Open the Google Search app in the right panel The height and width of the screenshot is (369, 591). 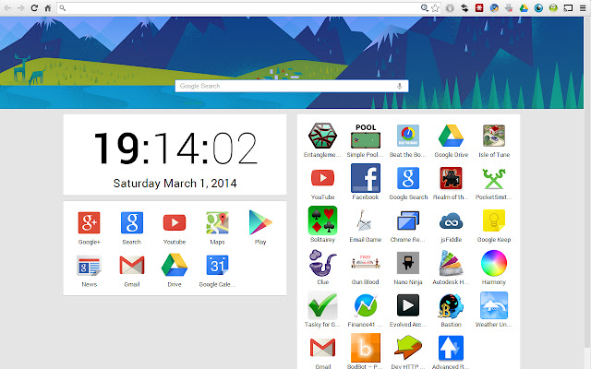pyautogui.click(x=408, y=178)
